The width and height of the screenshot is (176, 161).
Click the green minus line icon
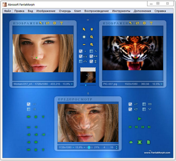[29, 127]
